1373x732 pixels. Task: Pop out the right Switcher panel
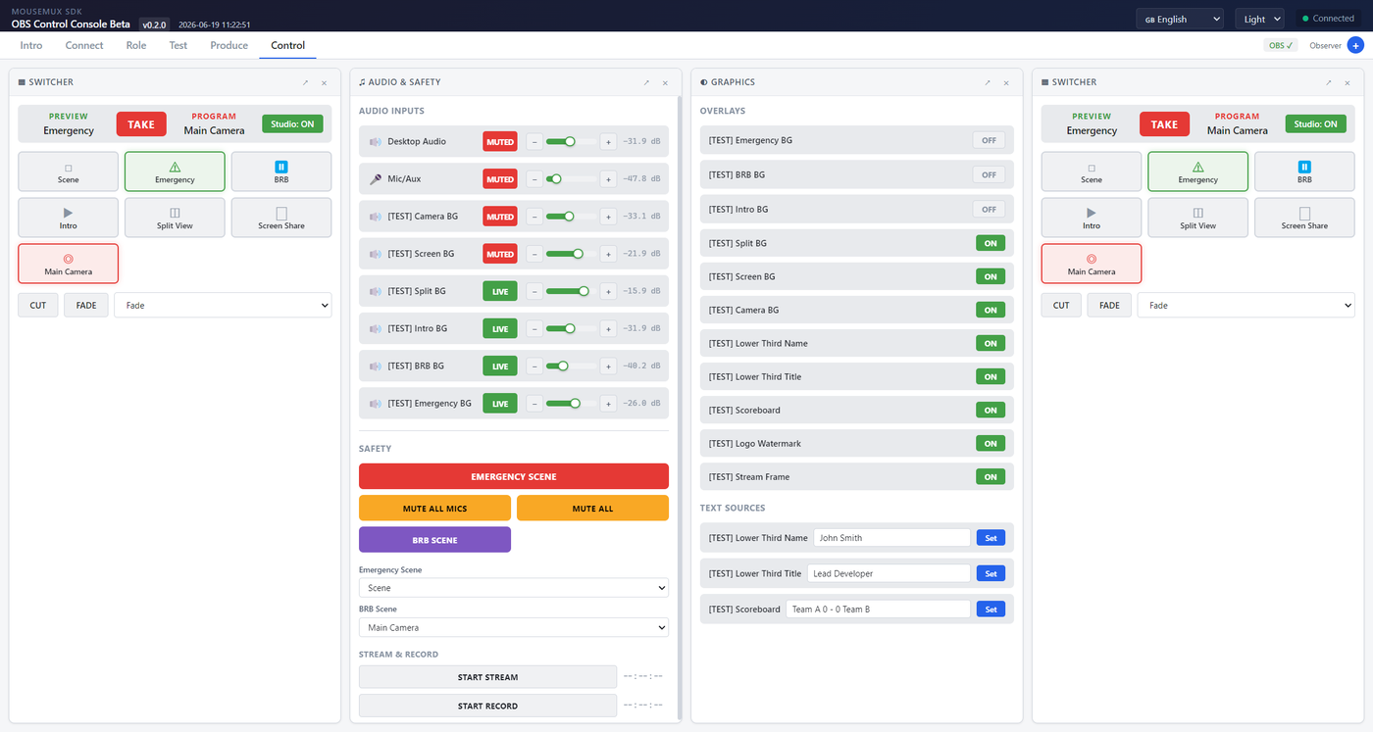pyautogui.click(x=1329, y=82)
